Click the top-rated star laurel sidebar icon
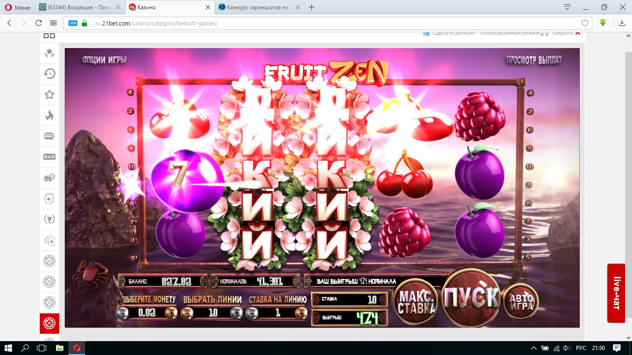632x355 pixels. (x=50, y=53)
